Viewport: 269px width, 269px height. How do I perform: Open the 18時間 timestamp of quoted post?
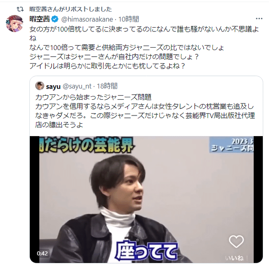(x=107, y=86)
